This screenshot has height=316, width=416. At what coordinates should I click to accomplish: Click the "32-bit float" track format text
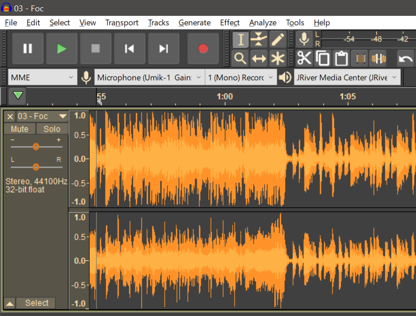tap(25, 190)
